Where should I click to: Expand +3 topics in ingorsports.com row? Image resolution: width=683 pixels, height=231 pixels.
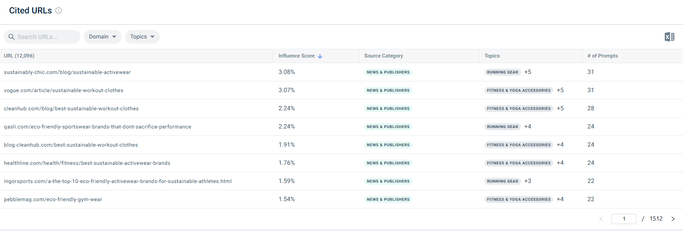[528, 181]
